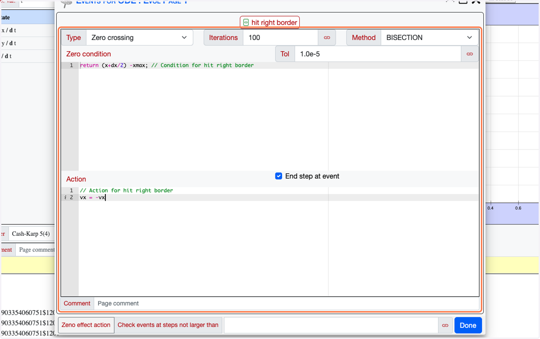This screenshot has width=540, height=339.
Task: Click the Iterations label
Action: (x=223, y=38)
